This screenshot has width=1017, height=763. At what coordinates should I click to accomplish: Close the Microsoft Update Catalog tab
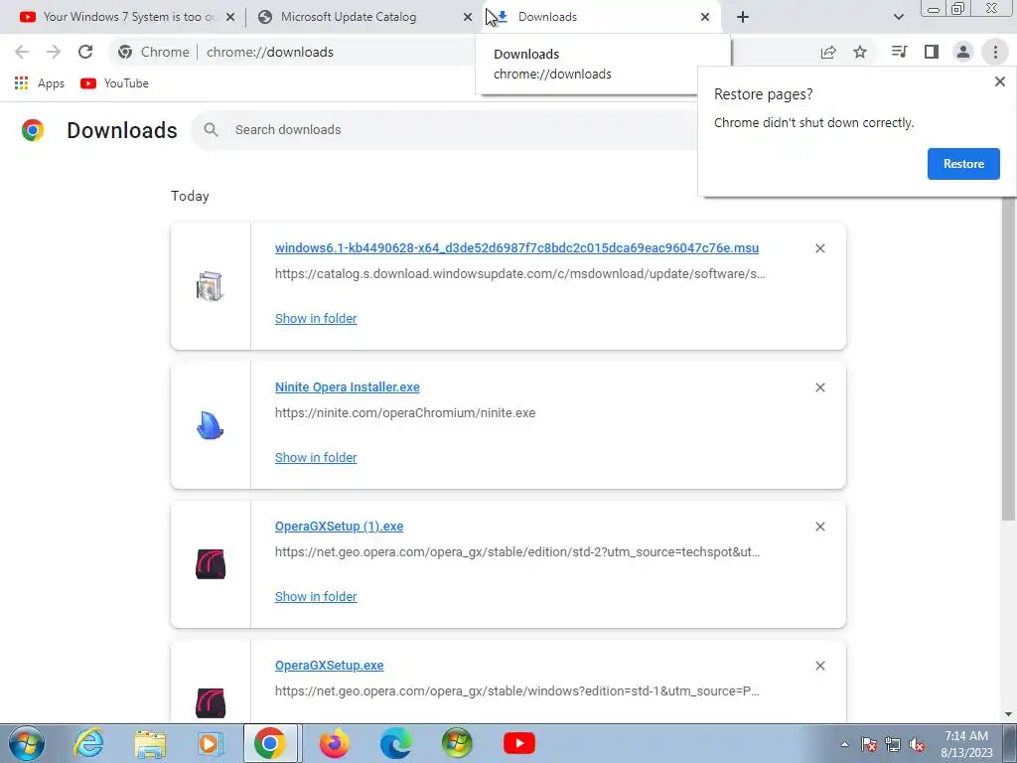click(x=468, y=17)
